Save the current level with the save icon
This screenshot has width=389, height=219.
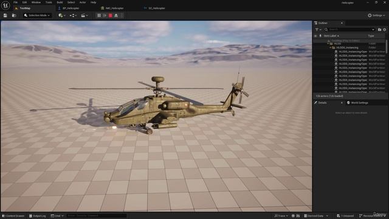point(5,15)
